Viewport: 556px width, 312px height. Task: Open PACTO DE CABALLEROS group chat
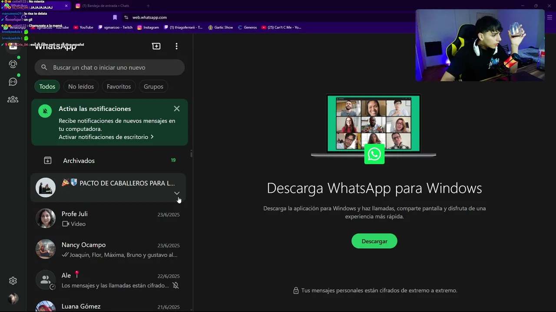pos(108,188)
